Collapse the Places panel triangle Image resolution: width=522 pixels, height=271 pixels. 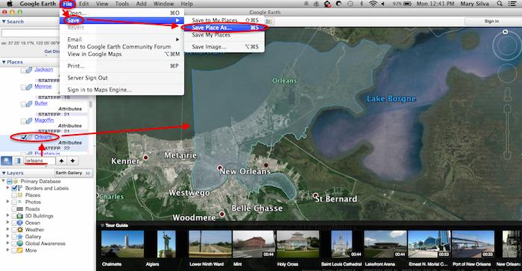coord(4,63)
